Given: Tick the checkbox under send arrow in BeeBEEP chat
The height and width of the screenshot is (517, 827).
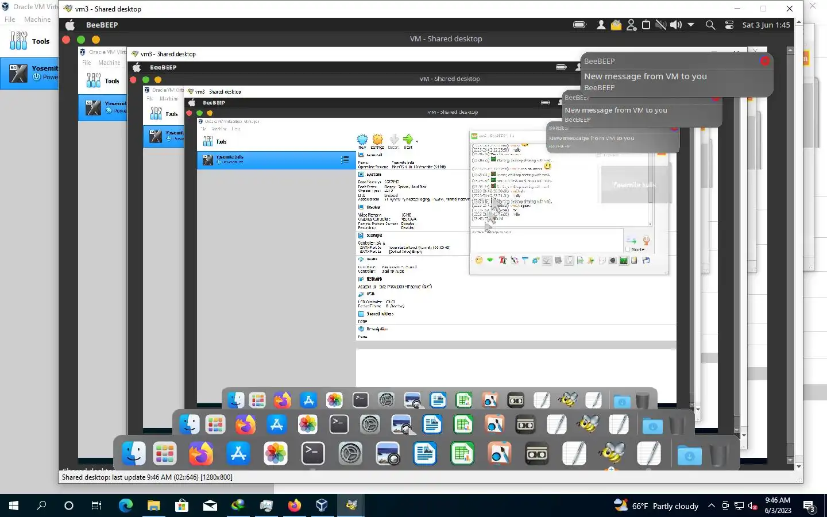Looking at the screenshot, I should [x=628, y=249].
